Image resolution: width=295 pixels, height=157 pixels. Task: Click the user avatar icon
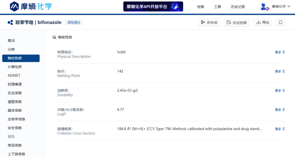point(264,7)
